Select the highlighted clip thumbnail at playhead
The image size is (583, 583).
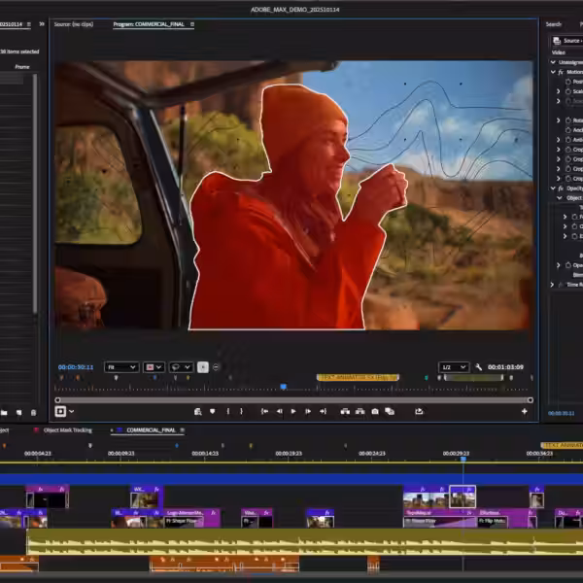click(463, 497)
